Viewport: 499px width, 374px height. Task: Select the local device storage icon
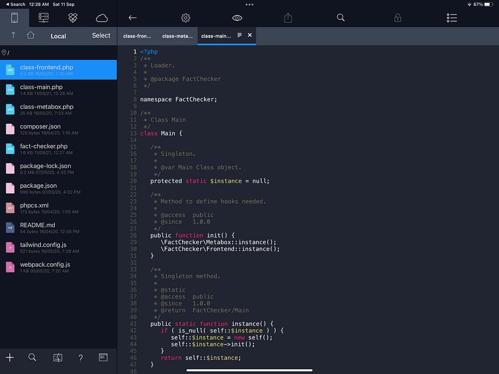[x=14, y=18]
